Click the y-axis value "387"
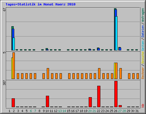This screenshot has width=146, height=114. click(4, 83)
